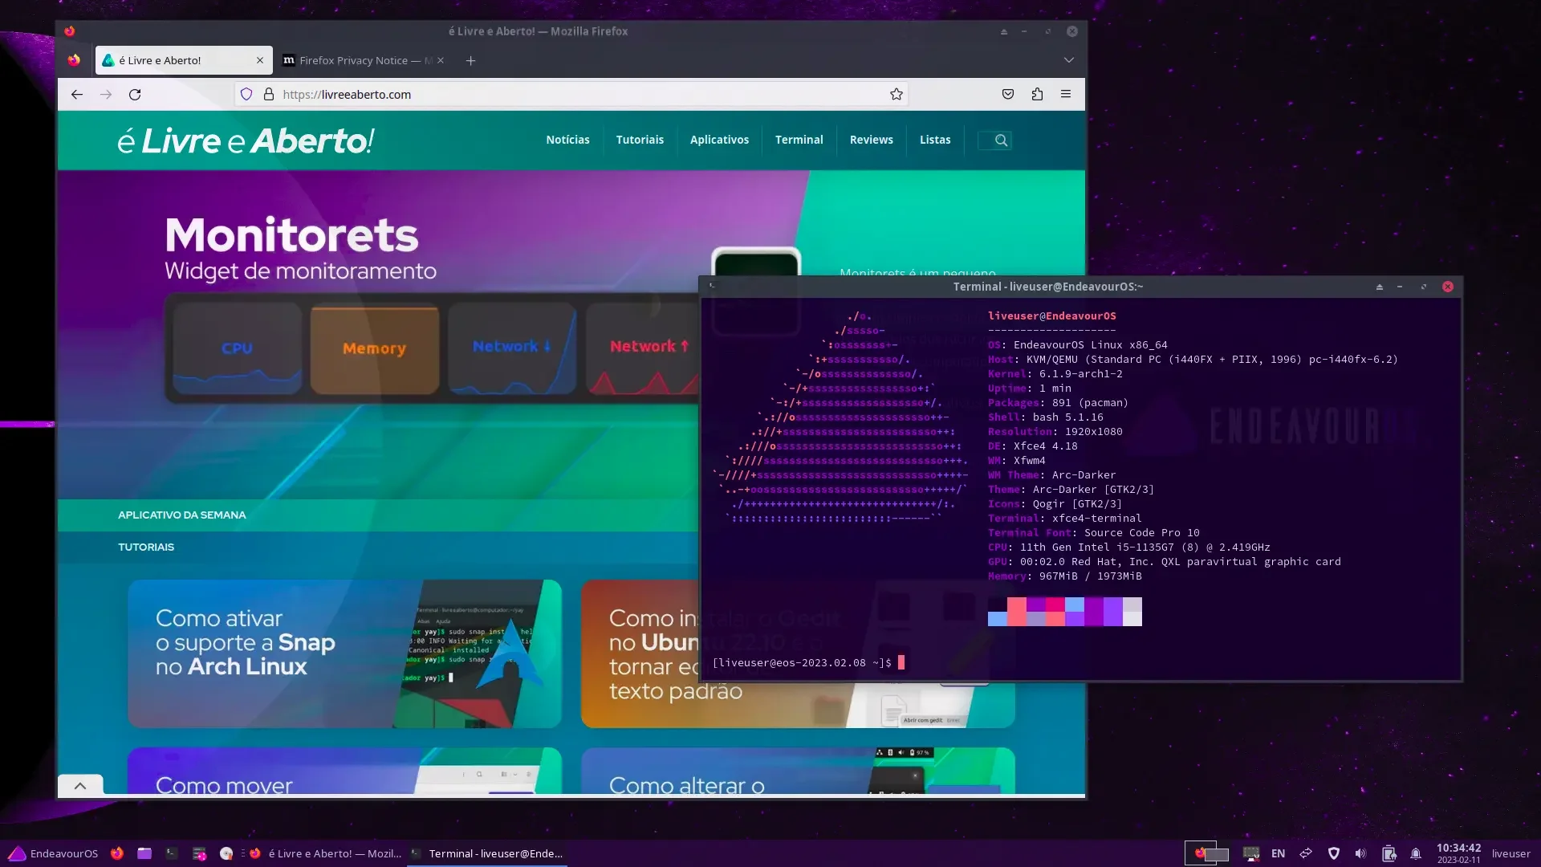Switch to Firefox Privacy Notice tab

364,60
